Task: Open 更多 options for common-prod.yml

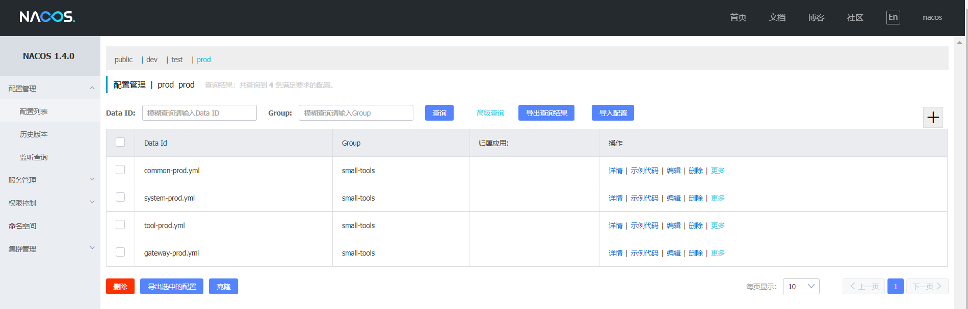Action: 718,171
